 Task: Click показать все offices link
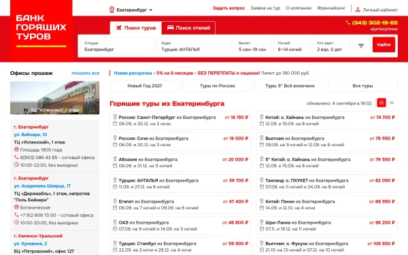86,73
